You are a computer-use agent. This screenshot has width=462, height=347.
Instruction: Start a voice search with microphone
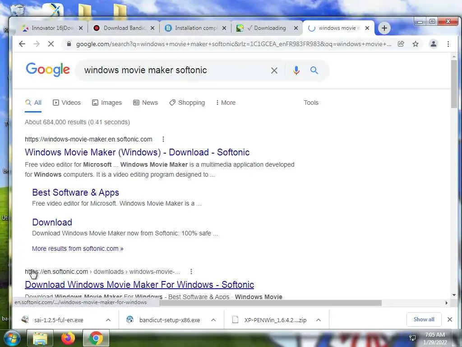pyautogui.click(x=296, y=70)
